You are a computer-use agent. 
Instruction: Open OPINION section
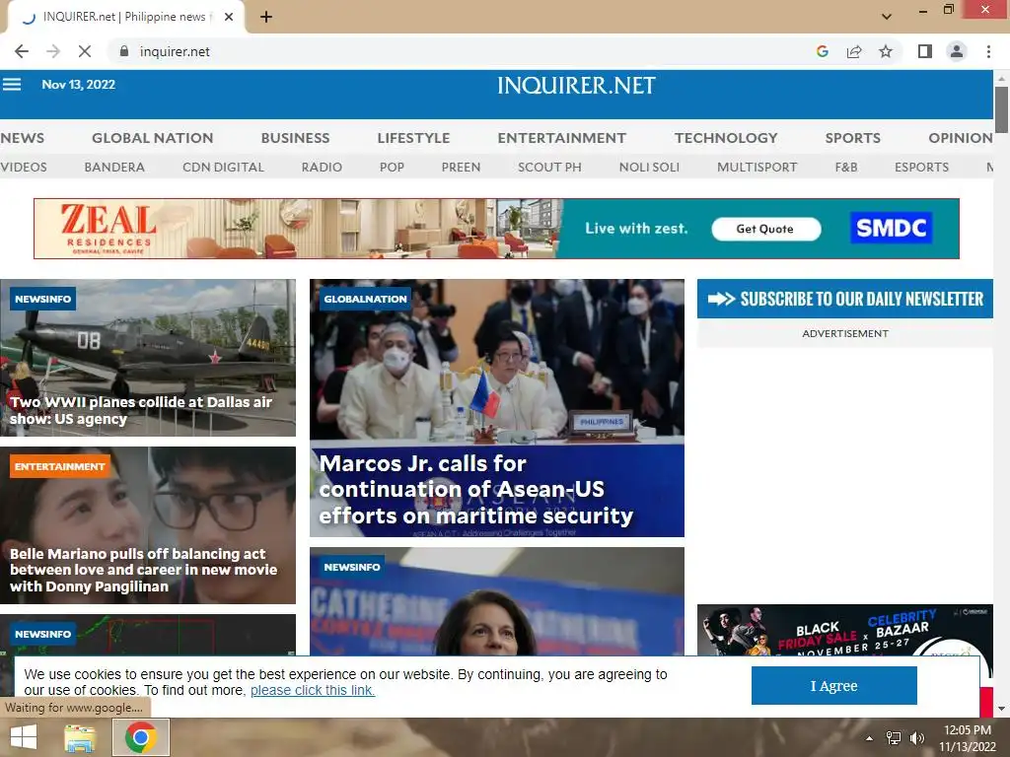pyautogui.click(x=960, y=138)
